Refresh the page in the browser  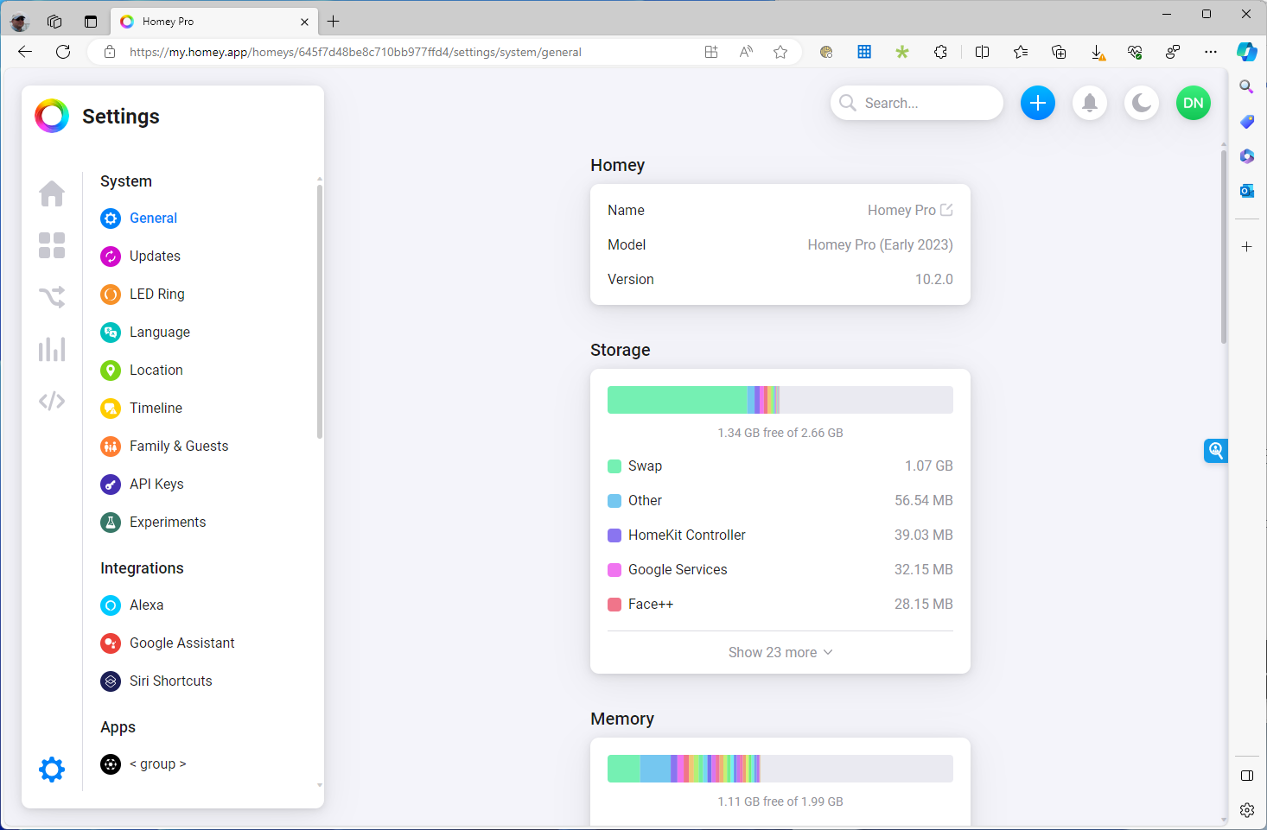coord(63,52)
